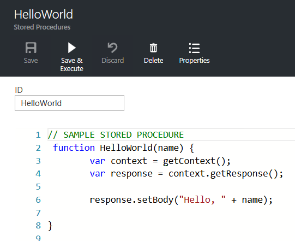295x241 pixels.
Task: Delete stored procedure via trash icon
Action: pos(153,48)
